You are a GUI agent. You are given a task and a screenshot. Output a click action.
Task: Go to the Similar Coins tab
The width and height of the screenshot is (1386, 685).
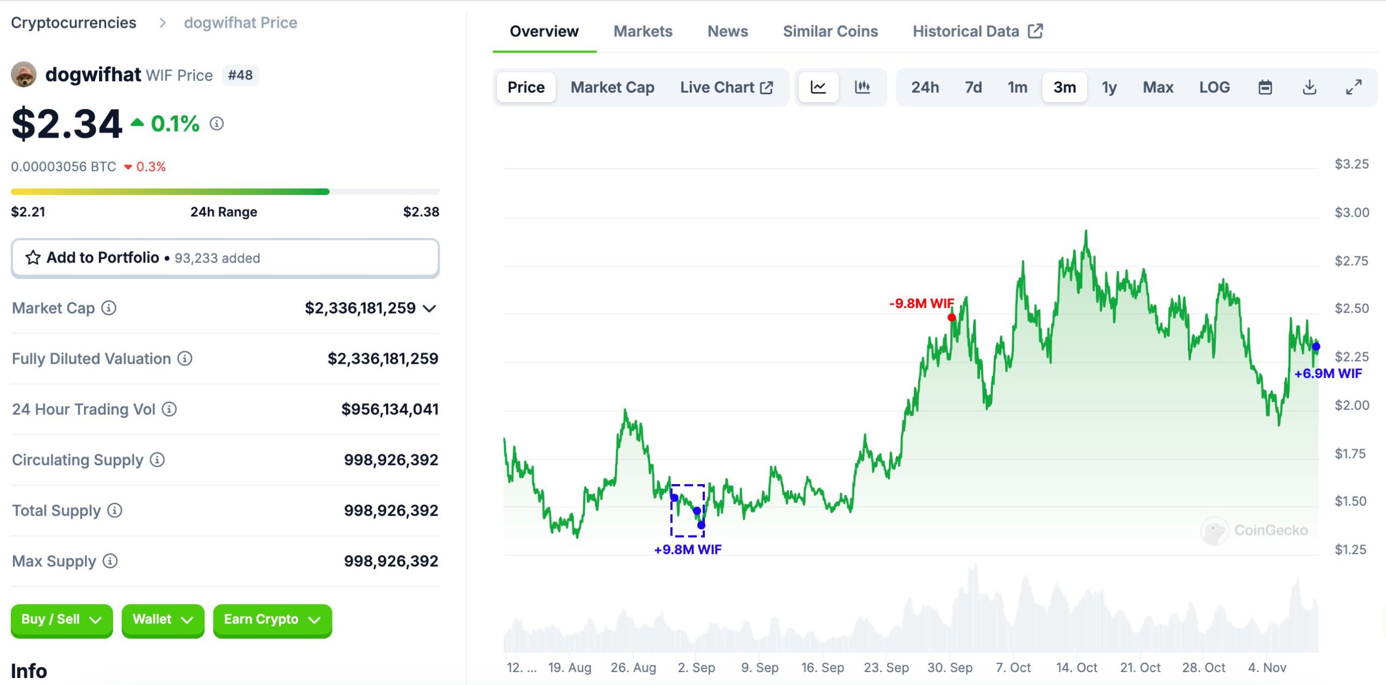[x=830, y=31]
